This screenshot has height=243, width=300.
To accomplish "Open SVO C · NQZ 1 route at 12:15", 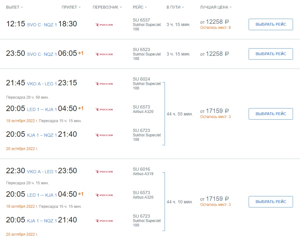I will 42,25.
